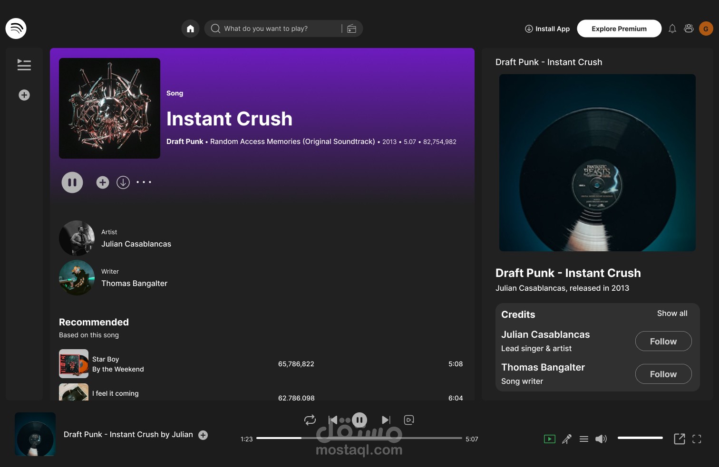Follow Julian Casablancas
Screen dimensions: 719x467
pyautogui.click(x=663, y=341)
